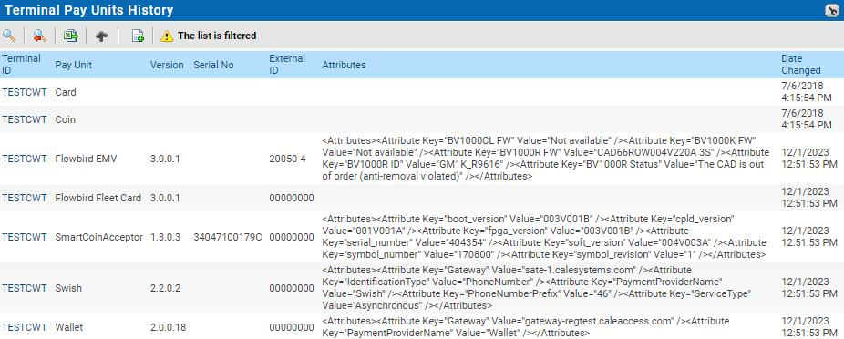Click 'The list is filtered' message
The width and height of the screenshot is (844, 339).
[217, 36]
